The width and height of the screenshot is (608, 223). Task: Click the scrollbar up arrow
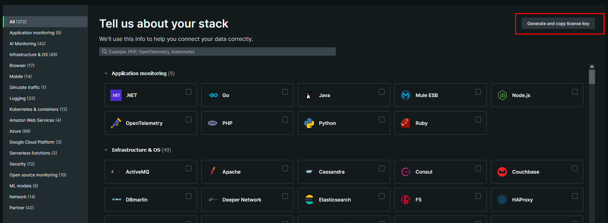coord(592,67)
